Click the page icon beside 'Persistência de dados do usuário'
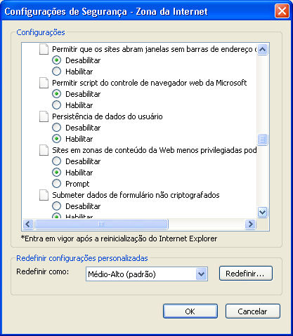Screen dimensions: 293x336 pyautogui.click(x=44, y=116)
